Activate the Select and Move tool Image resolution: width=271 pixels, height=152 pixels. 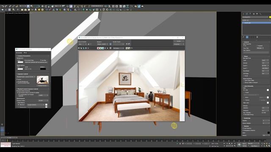pos(42,6)
